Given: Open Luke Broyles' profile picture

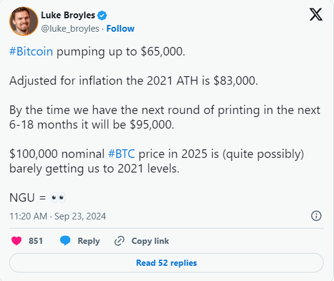Looking at the screenshot, I should point(24,21).
